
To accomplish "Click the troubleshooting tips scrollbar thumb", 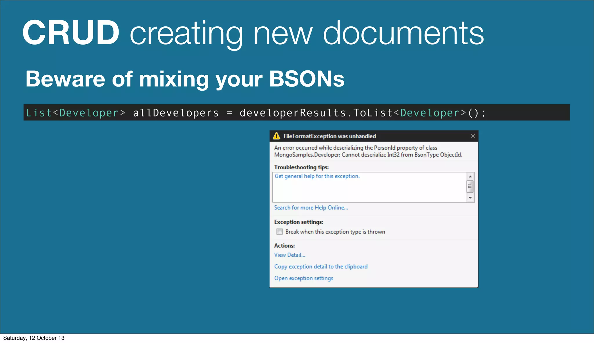I will 470,187.
